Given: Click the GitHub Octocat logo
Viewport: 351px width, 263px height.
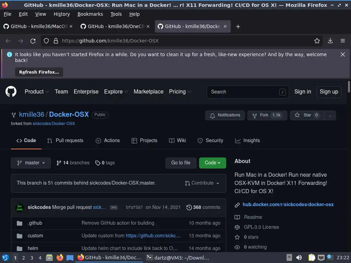Looking at the screenshot, I should tap(11, 91).
